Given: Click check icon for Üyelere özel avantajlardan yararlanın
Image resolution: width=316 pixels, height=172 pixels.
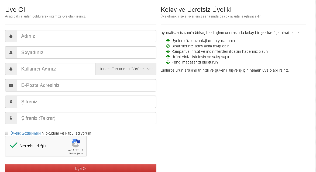Looking at the screenshot, I should tap(168, 41).
